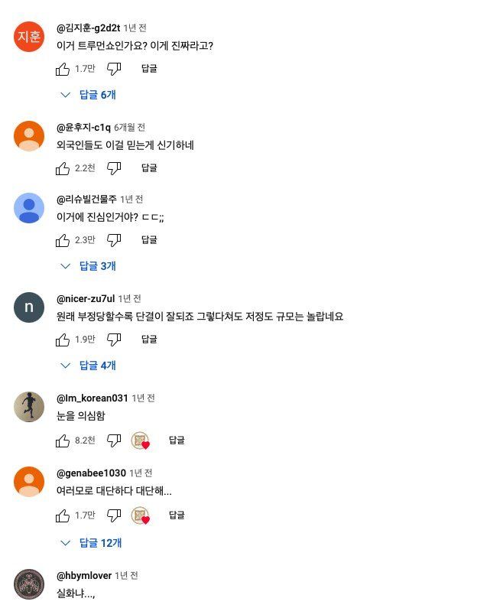Like the comment by @김지훈-g2d2t
Image resolution: width=487 pixels, height=608 pixels.
(63, 69)
